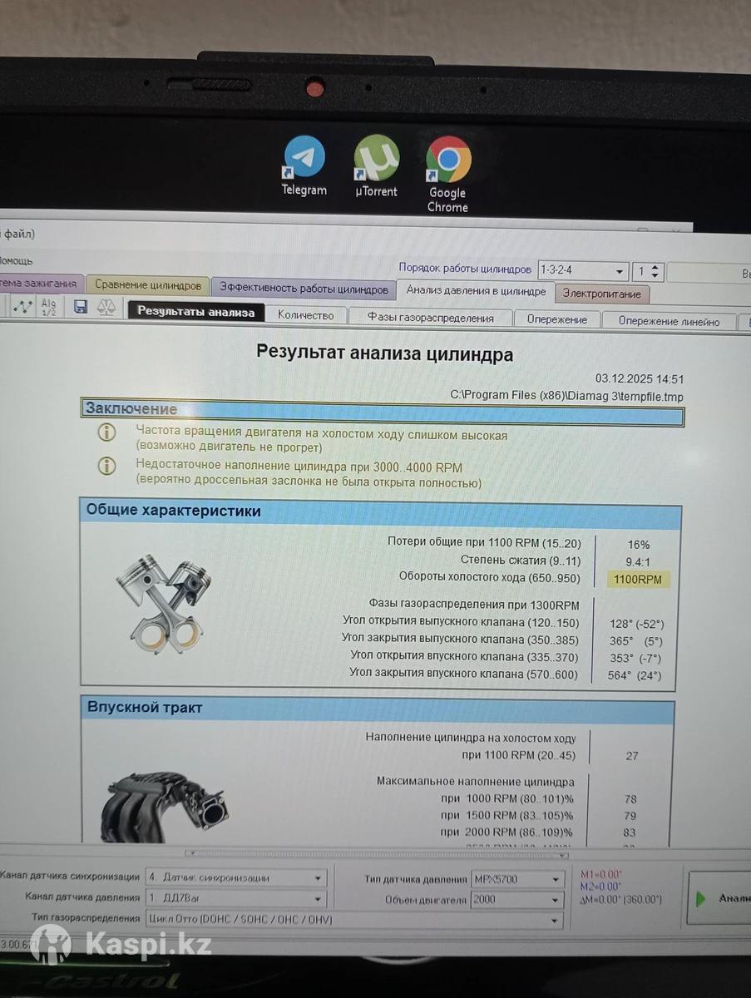Open pressure sensor channel ДД7Bar dropdown

pos(319,899)
